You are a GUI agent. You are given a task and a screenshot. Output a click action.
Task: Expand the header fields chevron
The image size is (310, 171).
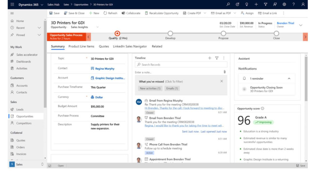point(301,25)
